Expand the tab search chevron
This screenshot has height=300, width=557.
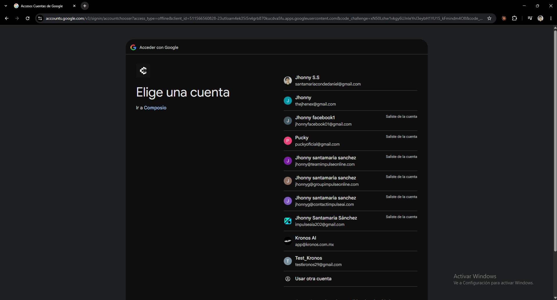coord(6,6)
